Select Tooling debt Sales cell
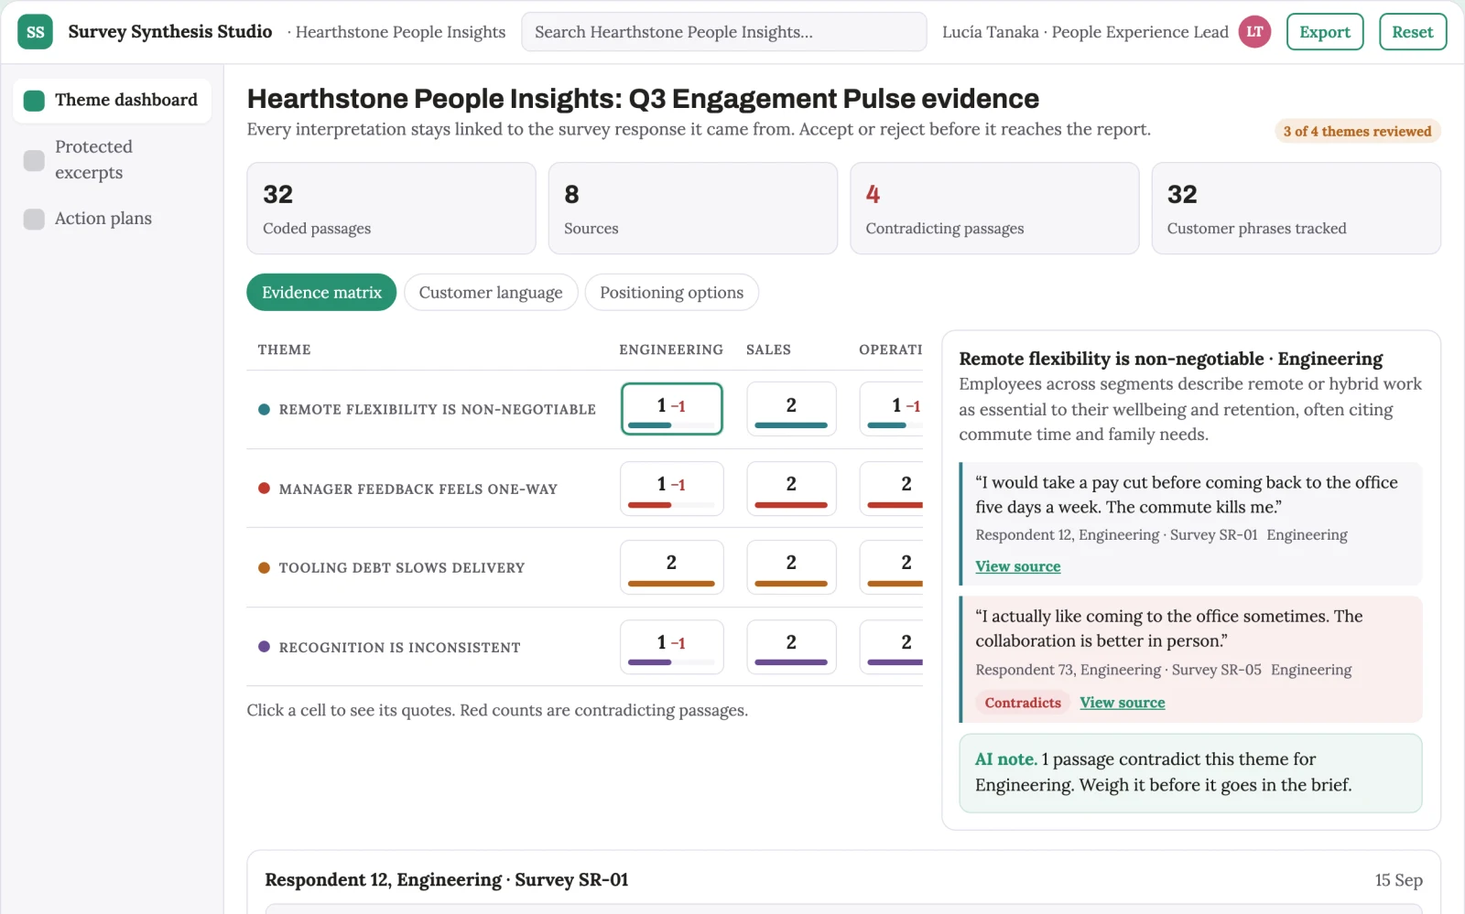This screenshot has width=1465, height=914. pyautogui.click(x=791, y=567)
